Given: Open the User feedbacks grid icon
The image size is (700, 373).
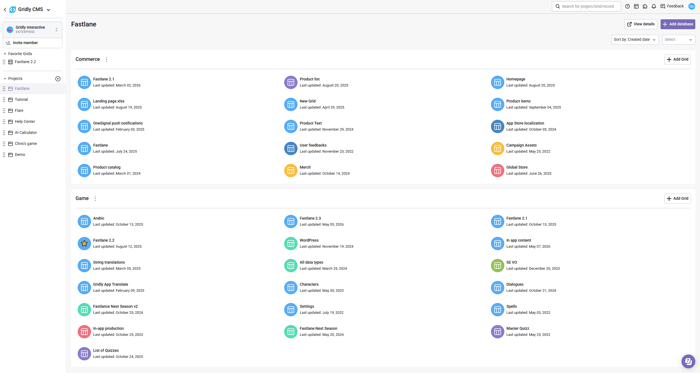Looking at the screenshot, I should tap(291, 148).
